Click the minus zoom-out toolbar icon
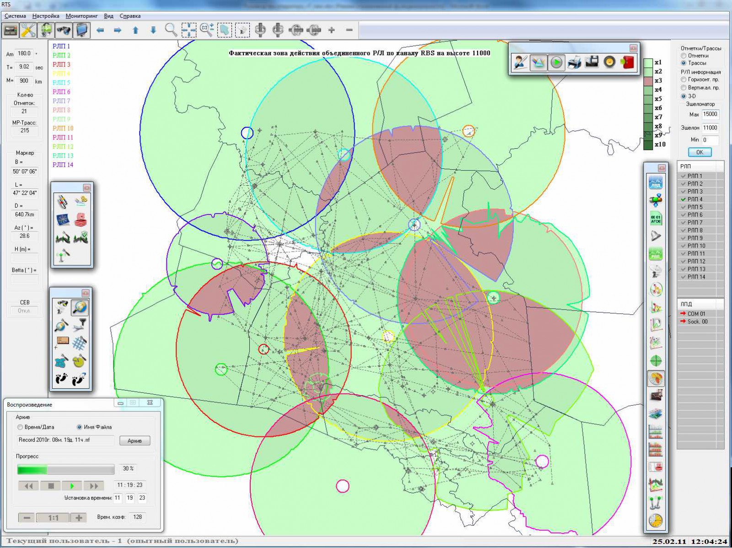This screenshot has height=548, width=732. (x=349, y=30)
